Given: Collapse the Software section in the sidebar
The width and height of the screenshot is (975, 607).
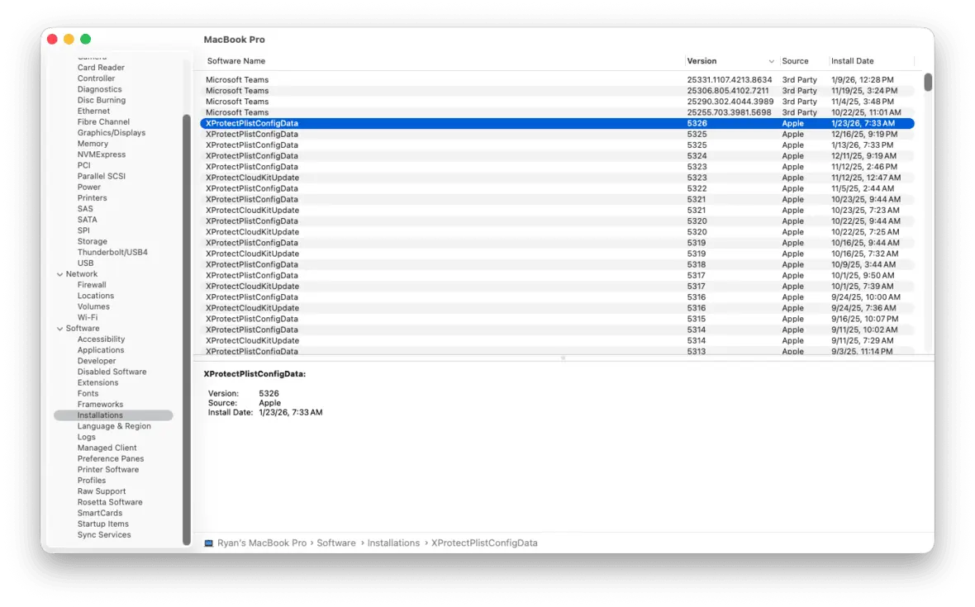Looking at the screenshot, I should pyautogui.click(x=59, y=328).
